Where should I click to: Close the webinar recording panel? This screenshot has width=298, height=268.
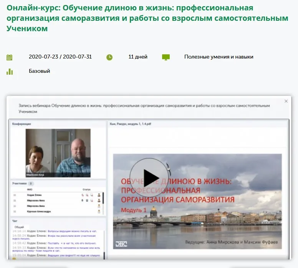(286, 101)
